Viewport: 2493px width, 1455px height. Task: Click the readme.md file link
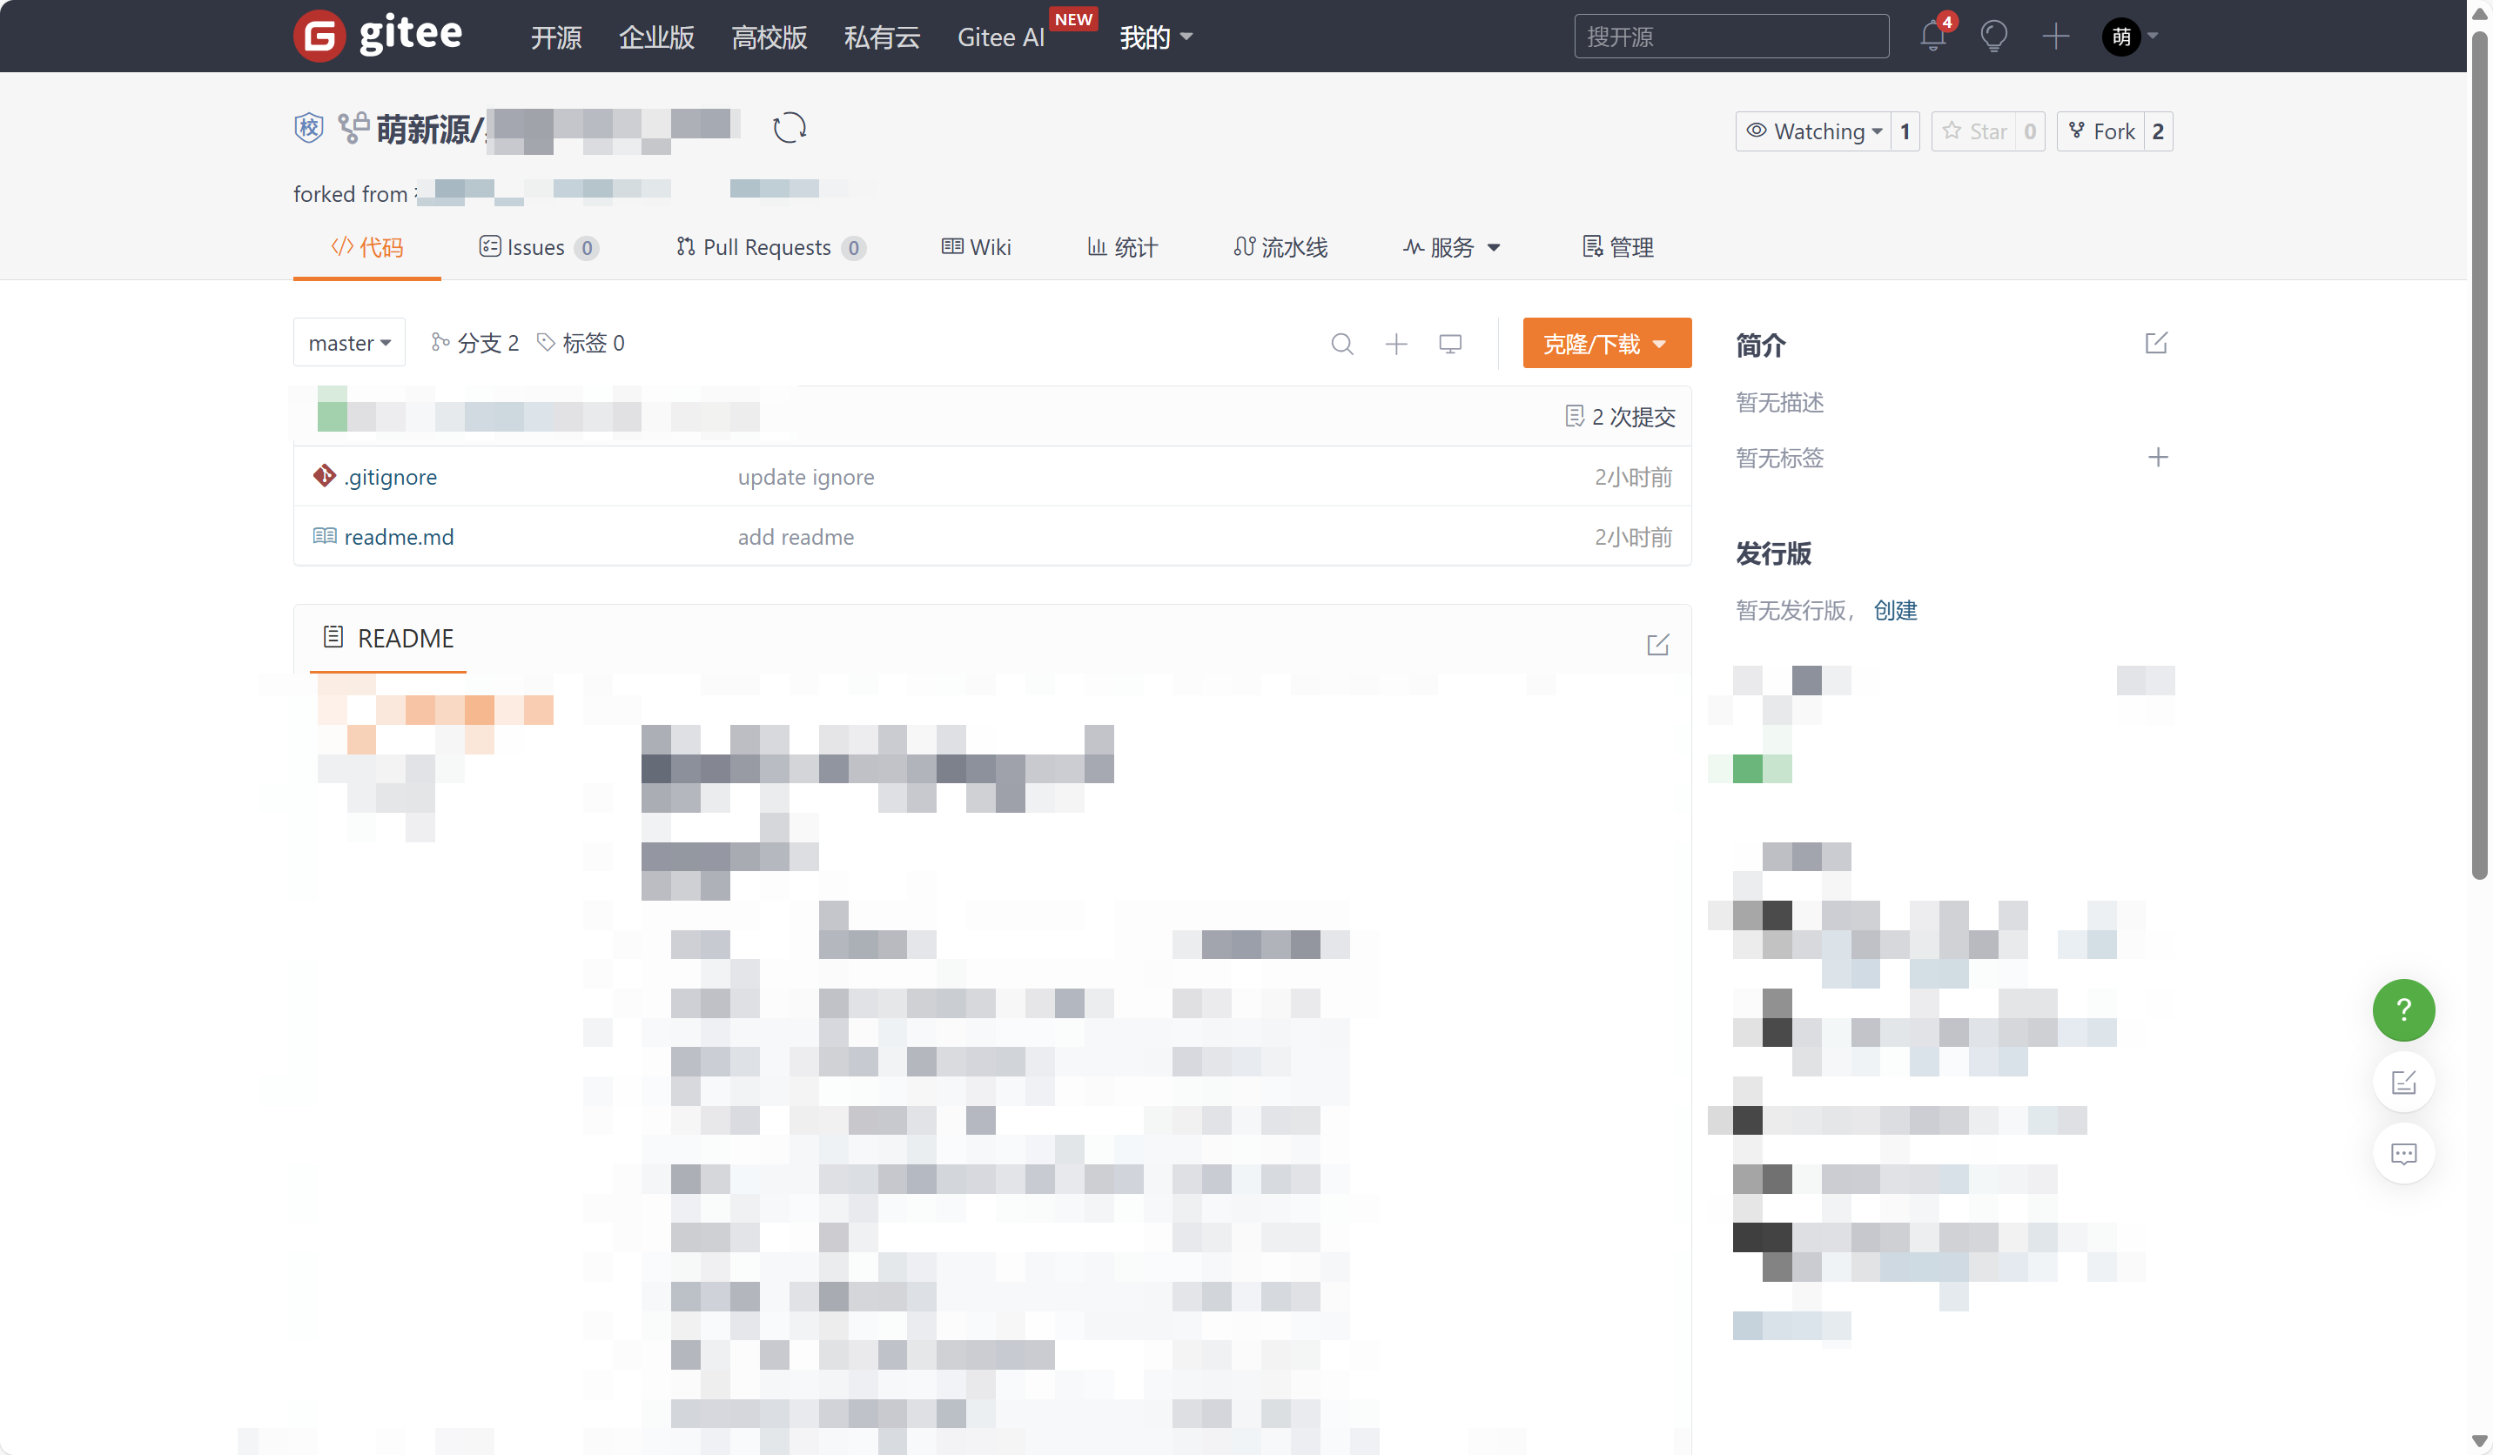click(x=397, y=535)
